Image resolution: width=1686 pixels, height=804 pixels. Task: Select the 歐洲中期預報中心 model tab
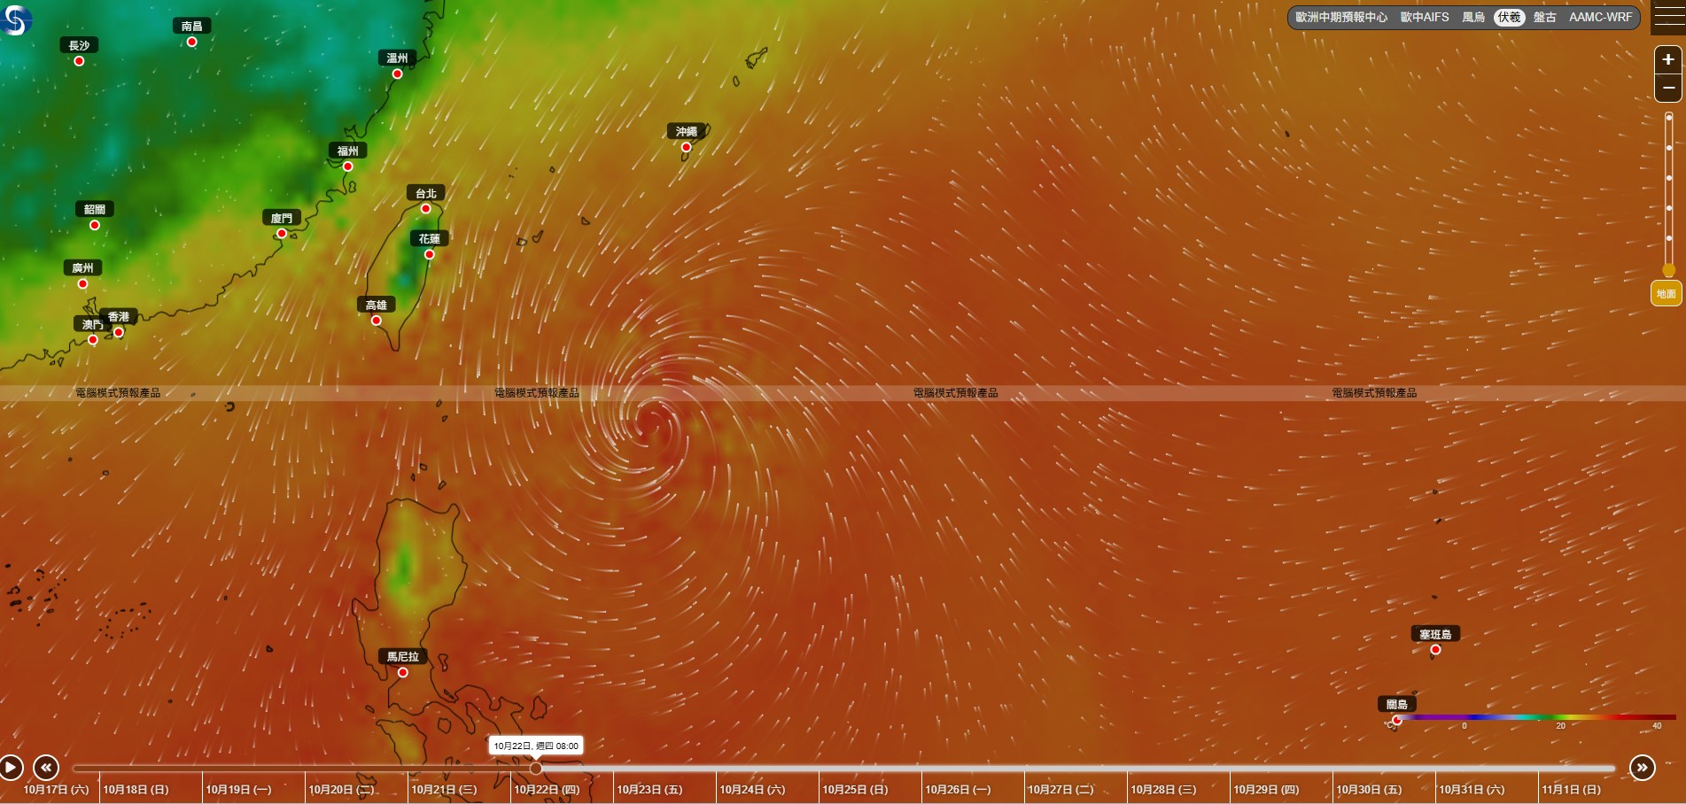(x=1341, y=17)
